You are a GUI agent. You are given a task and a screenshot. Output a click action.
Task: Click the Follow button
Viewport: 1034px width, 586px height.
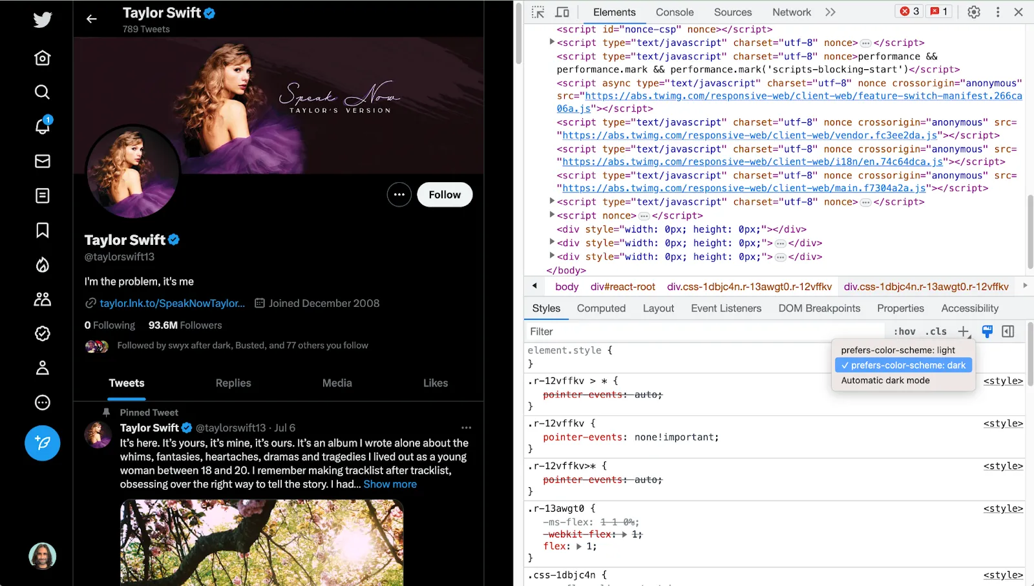[x=445, y=194]
